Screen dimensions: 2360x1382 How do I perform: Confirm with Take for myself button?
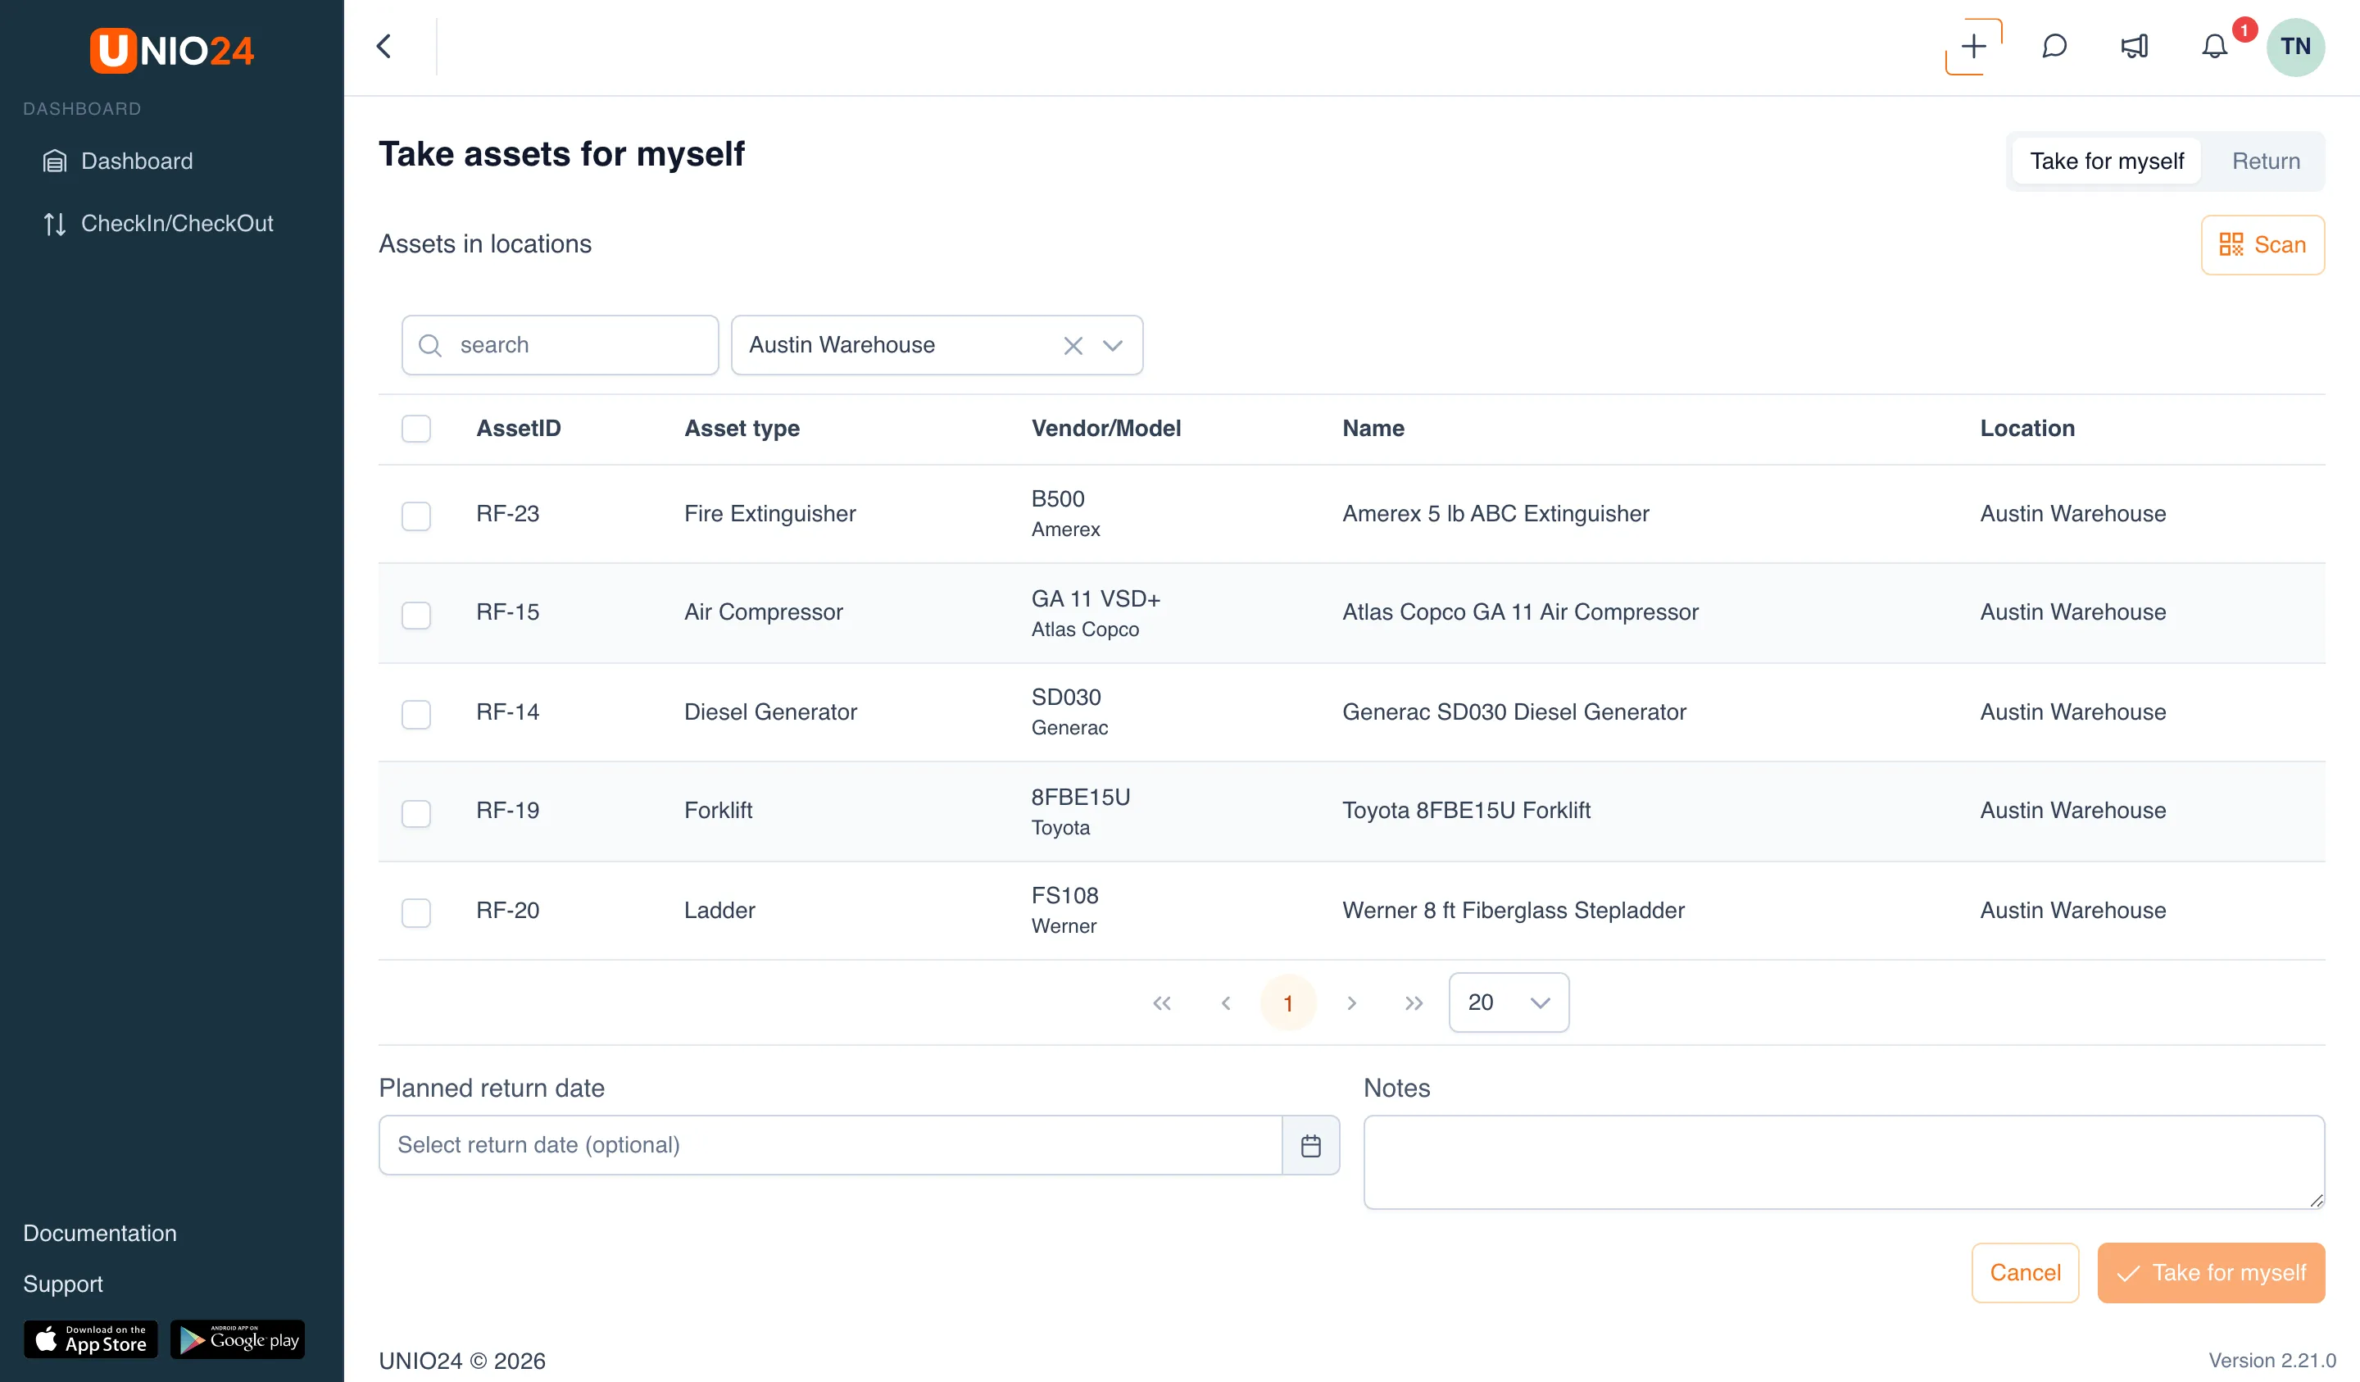click(2211, 1272)
